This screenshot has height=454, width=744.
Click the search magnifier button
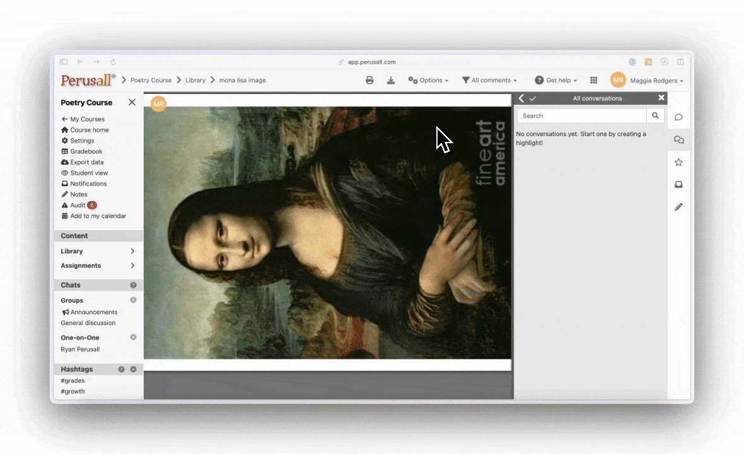655,116
